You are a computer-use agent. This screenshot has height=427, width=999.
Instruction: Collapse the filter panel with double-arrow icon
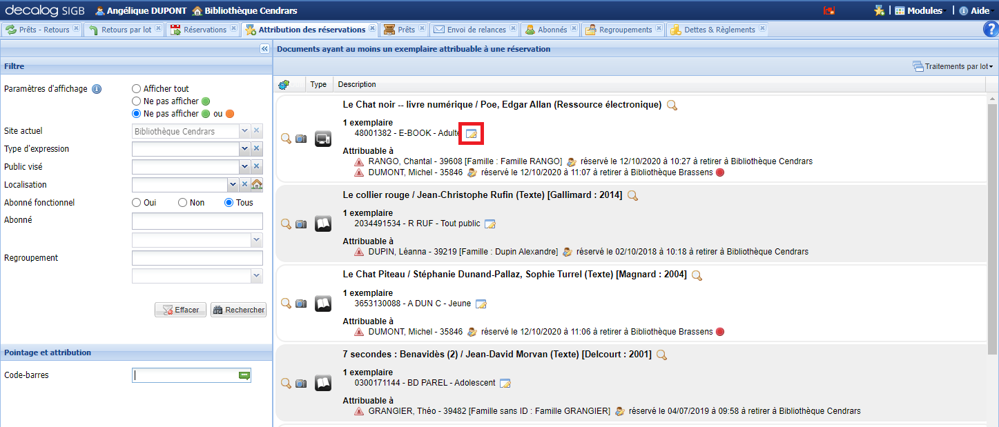[x=264, y=49]
